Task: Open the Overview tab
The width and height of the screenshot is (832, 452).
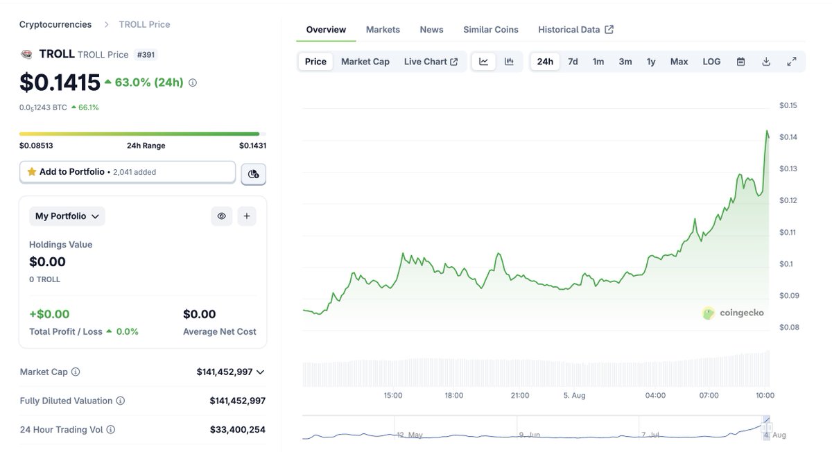Action: click(x=326, y=30)
